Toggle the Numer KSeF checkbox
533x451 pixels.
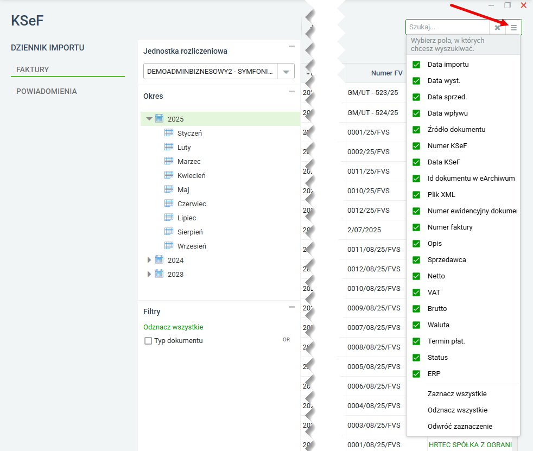pos(416,146)
